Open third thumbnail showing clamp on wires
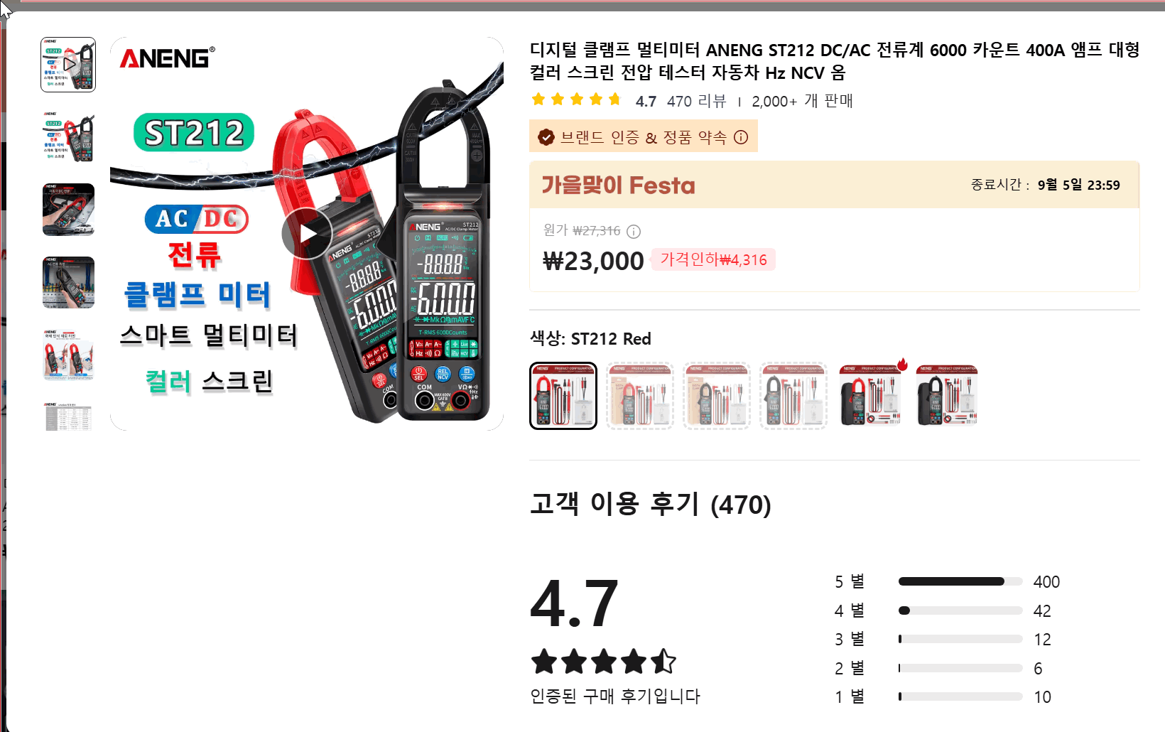 click(x=68, y=210)
